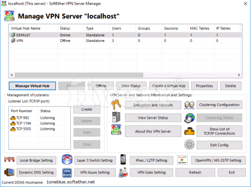Open OpenVPN / MS-SSTP Setting

tap(218, 160)
